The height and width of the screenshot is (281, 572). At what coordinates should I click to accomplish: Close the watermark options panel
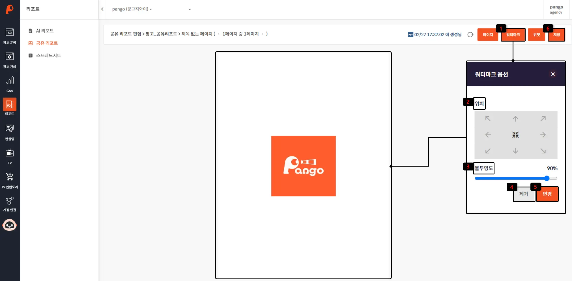(x=552, y=74)
